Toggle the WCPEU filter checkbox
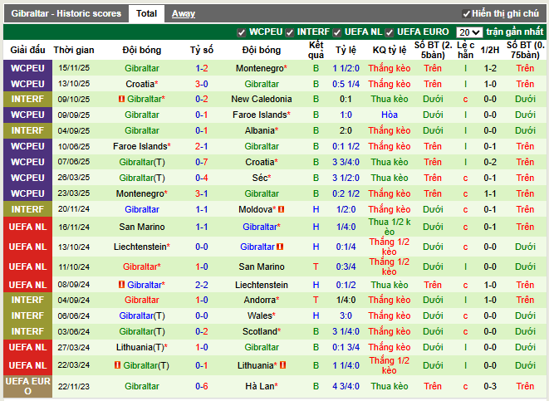 pyautogui.click(x=242, y=32)
